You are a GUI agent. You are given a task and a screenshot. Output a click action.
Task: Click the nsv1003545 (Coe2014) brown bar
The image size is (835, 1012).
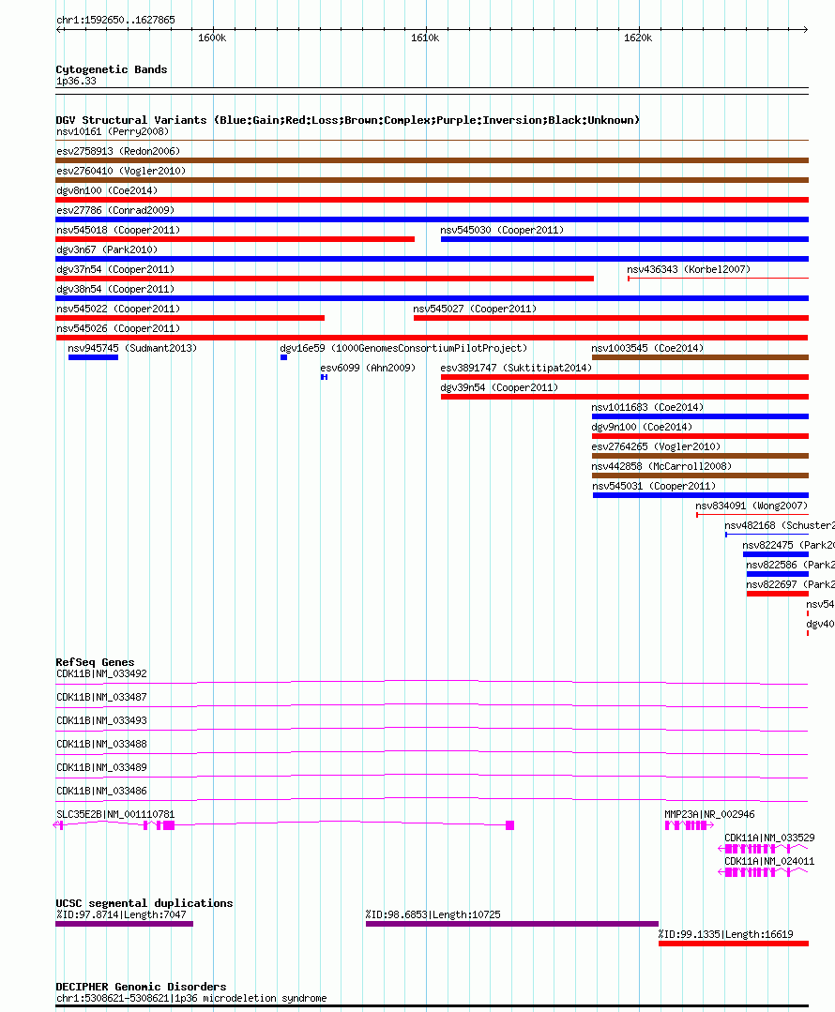[x=700, y=357]
